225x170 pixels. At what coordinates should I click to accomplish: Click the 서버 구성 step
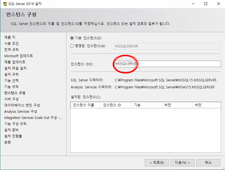click(x=11, y=99)
